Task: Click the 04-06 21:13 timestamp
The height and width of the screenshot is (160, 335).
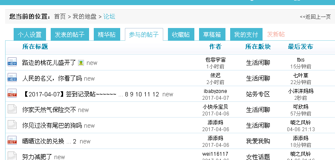Action: coord(301,129)
